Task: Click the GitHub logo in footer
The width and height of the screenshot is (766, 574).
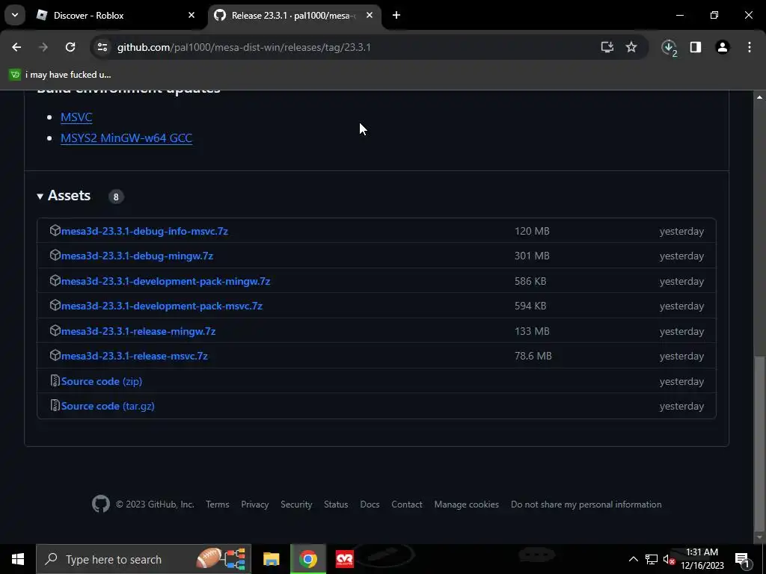Action: pyautogui.click(x=101, y=504)
